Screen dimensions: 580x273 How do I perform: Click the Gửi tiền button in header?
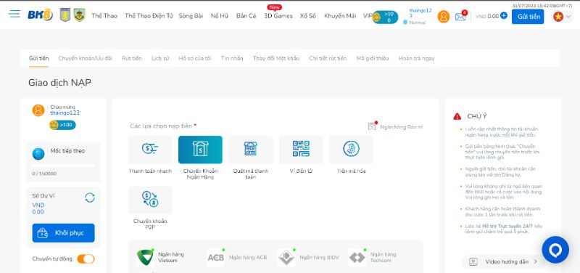[528, 17]
